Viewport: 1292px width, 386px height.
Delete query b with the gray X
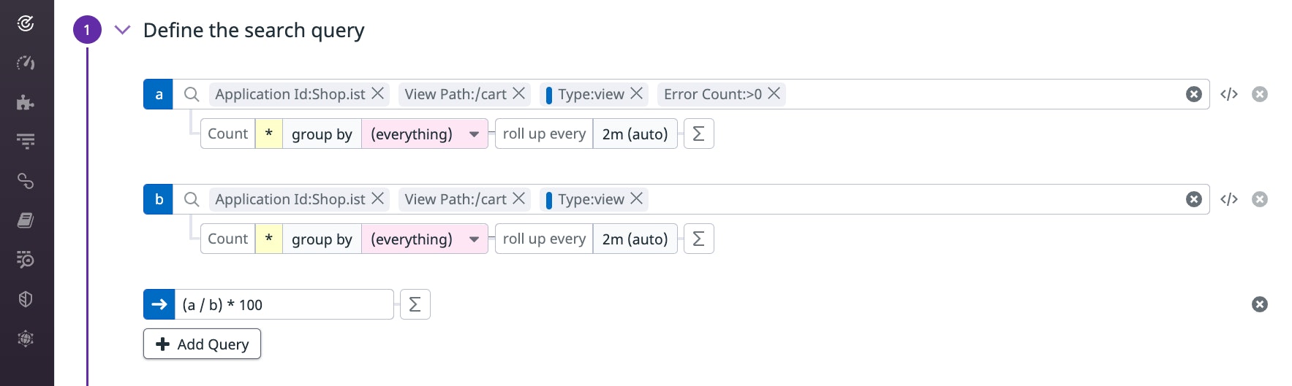point(1259,199)
